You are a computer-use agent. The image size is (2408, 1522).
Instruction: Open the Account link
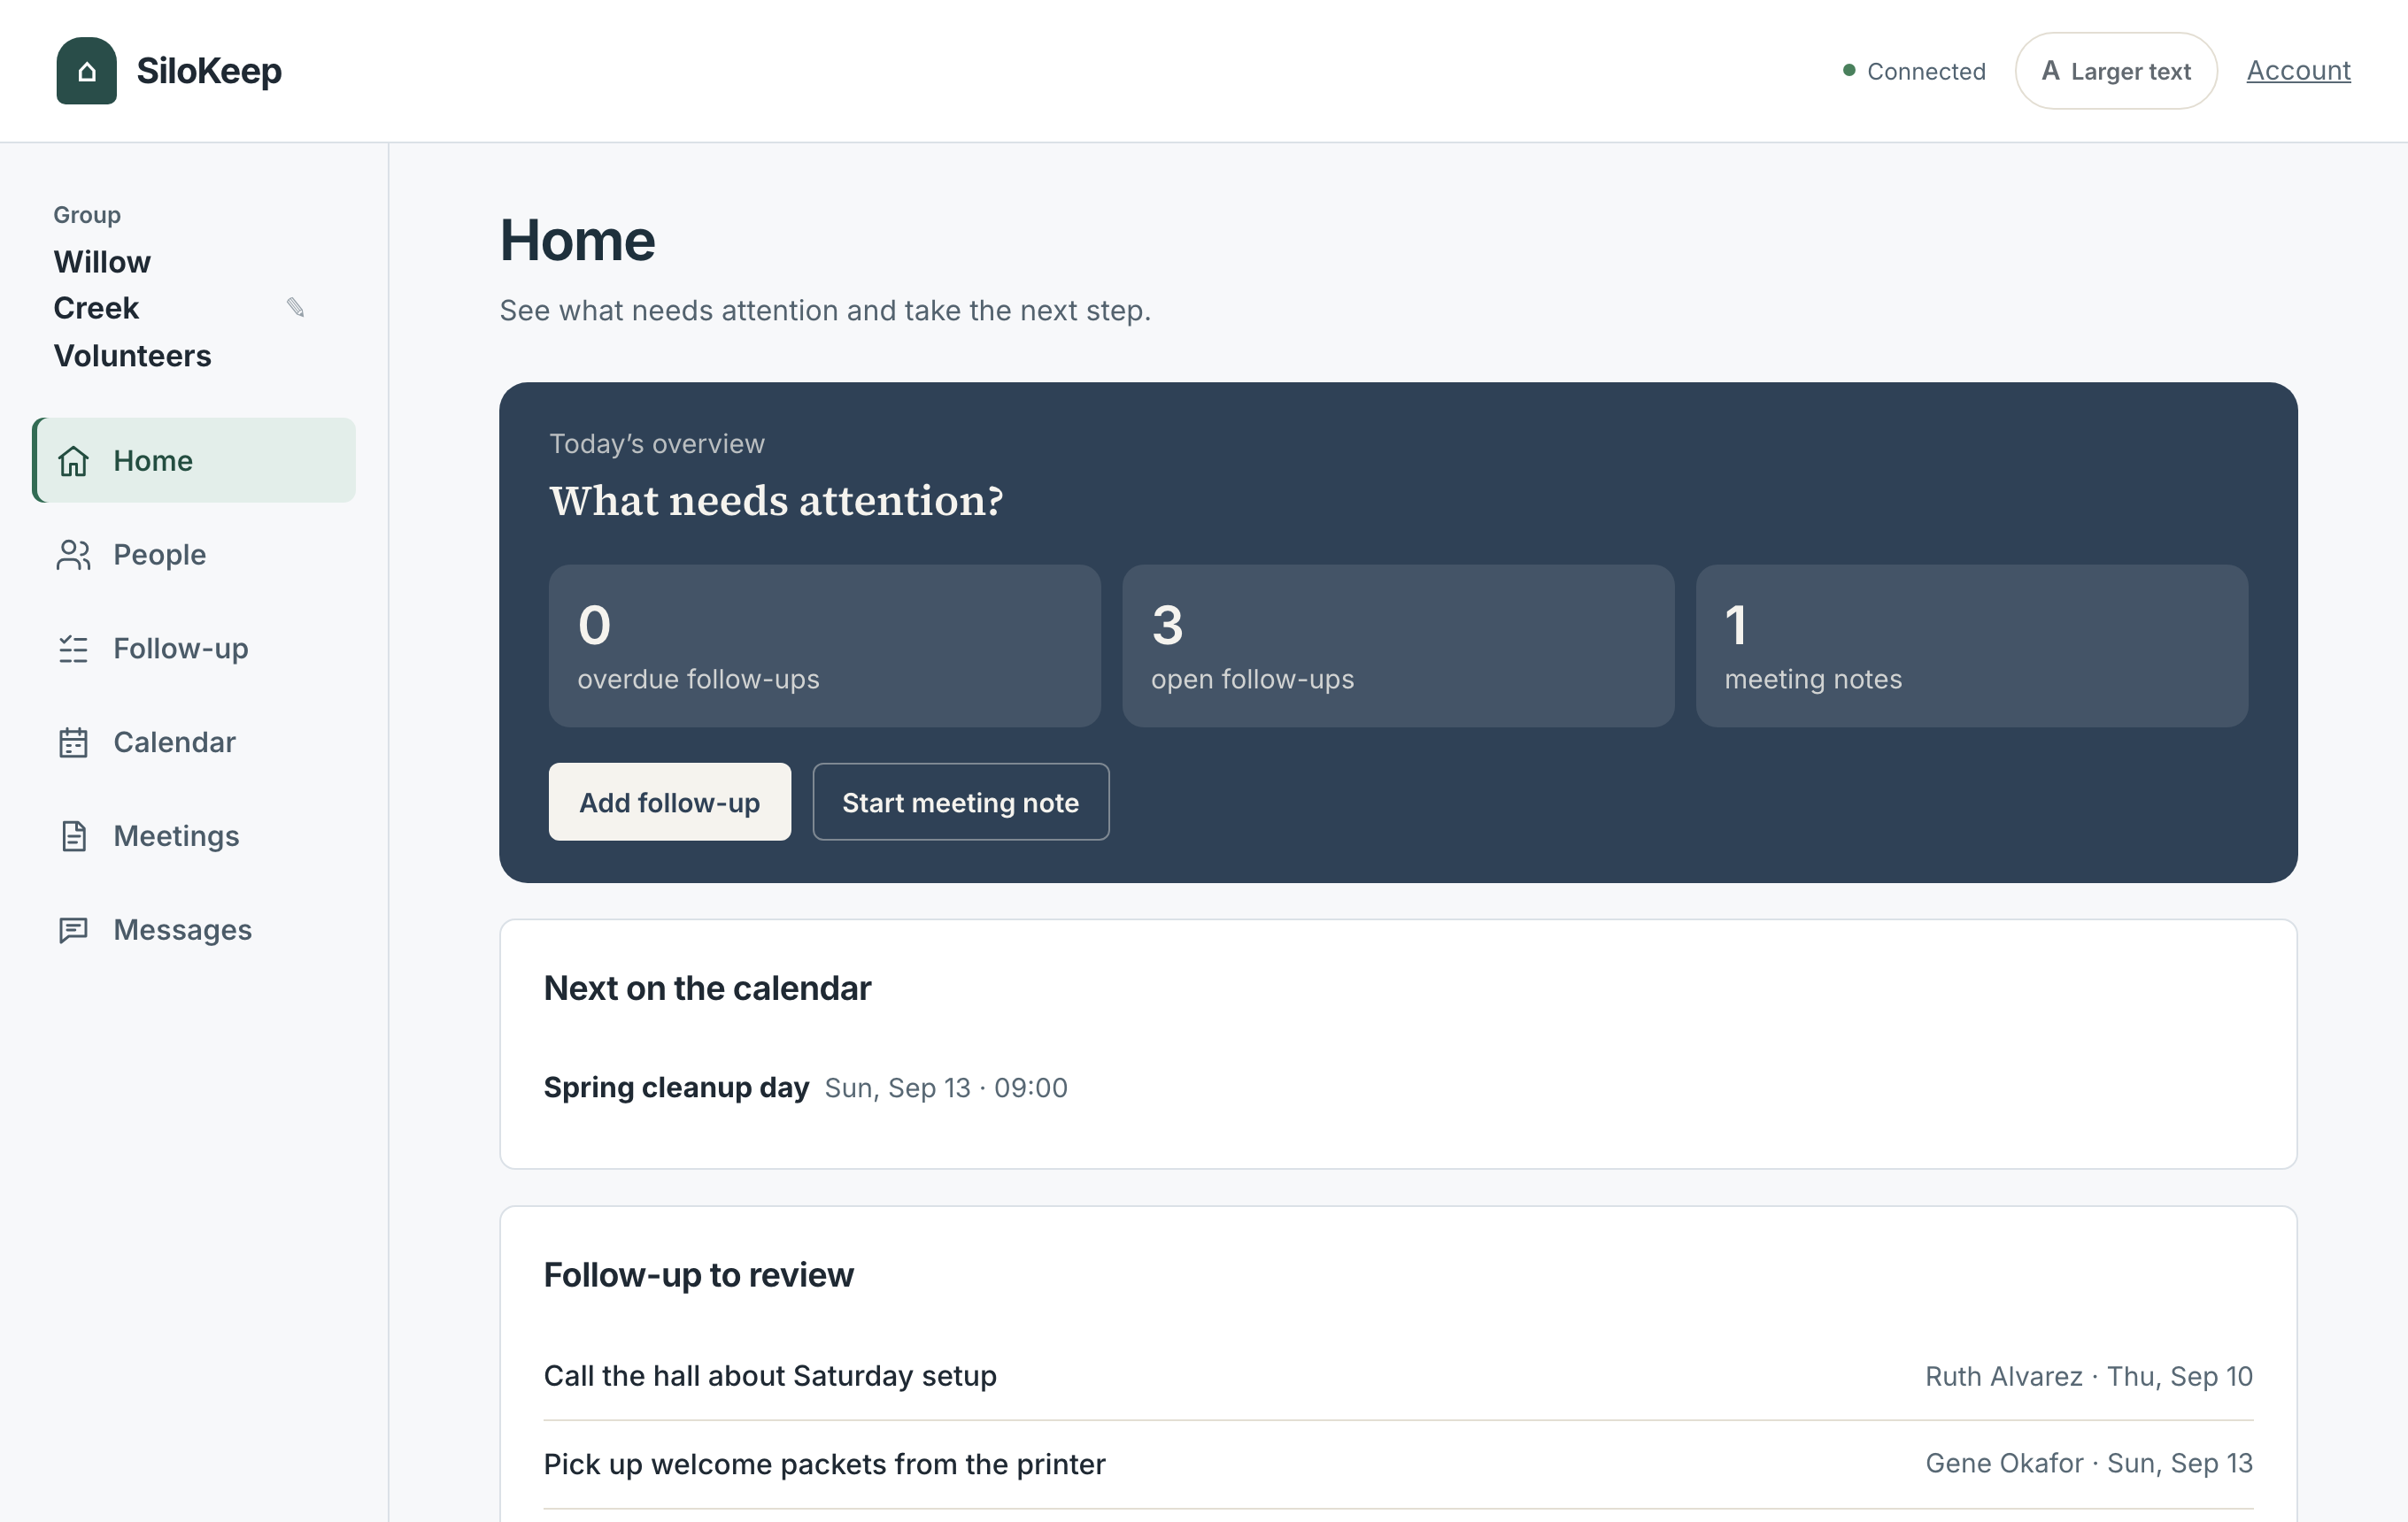tap(2298, 71)
